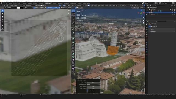176x99 pixels.
Task: Activate the Smooth vertices tool
Action: pyautogui.click(x=73, y=60)
